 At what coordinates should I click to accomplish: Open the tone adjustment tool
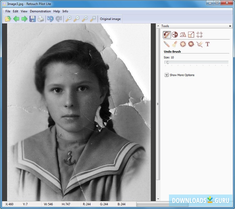[175, 34]
